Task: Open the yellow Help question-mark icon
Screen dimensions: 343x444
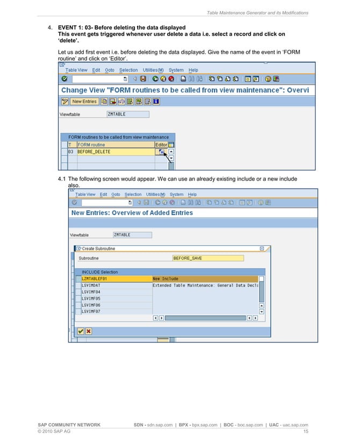Action: coord(268,78)
